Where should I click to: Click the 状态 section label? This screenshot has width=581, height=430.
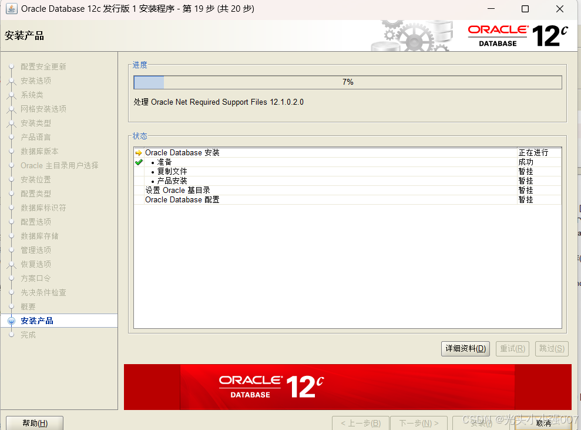pyautogui.click(x=140, y=136)
